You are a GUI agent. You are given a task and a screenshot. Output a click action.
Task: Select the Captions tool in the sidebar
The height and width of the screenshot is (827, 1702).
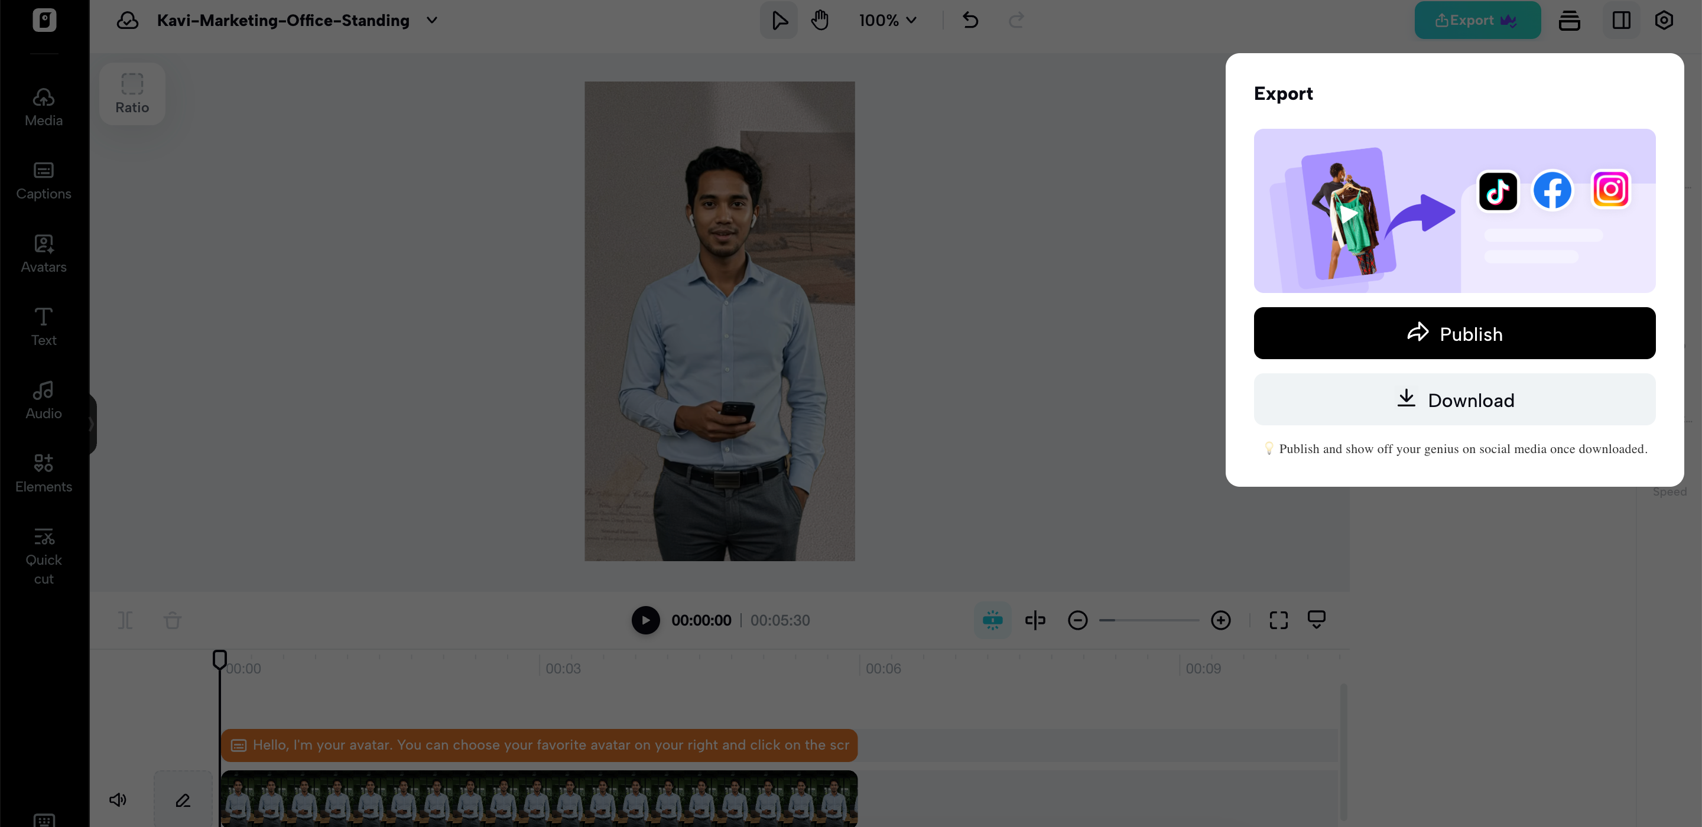point(43,180)
